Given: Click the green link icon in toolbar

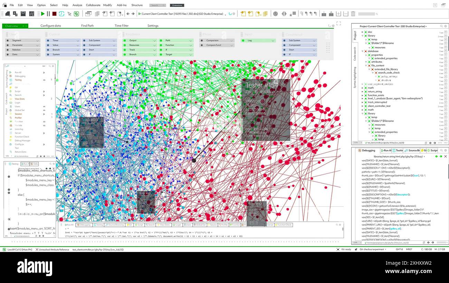Looking at the screenshot, I should (x=76, y=14).
